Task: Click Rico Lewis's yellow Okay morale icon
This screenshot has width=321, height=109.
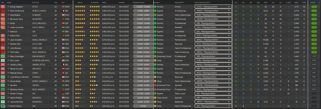Action: 155,60
